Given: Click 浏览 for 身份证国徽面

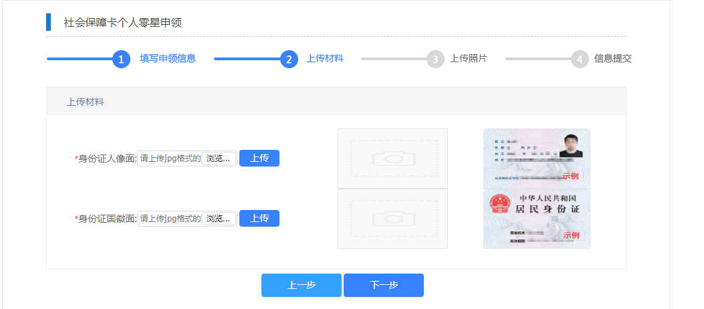Looking at the screenshot, I should point(219,219).
